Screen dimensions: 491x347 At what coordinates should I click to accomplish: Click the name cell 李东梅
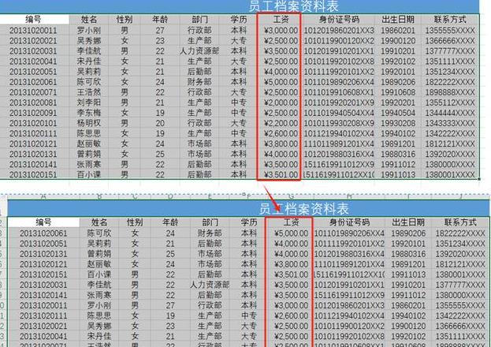click(88, 113)
